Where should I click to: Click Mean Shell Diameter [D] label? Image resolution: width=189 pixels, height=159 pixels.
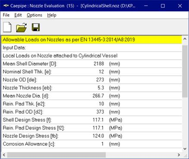click(30, 64)
